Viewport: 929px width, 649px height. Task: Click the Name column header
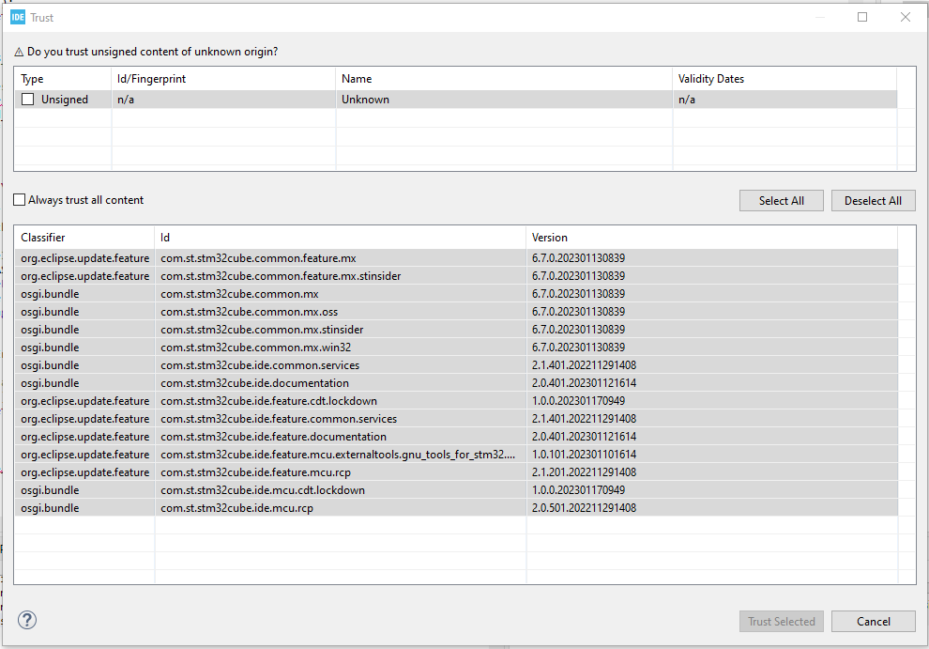504,79
